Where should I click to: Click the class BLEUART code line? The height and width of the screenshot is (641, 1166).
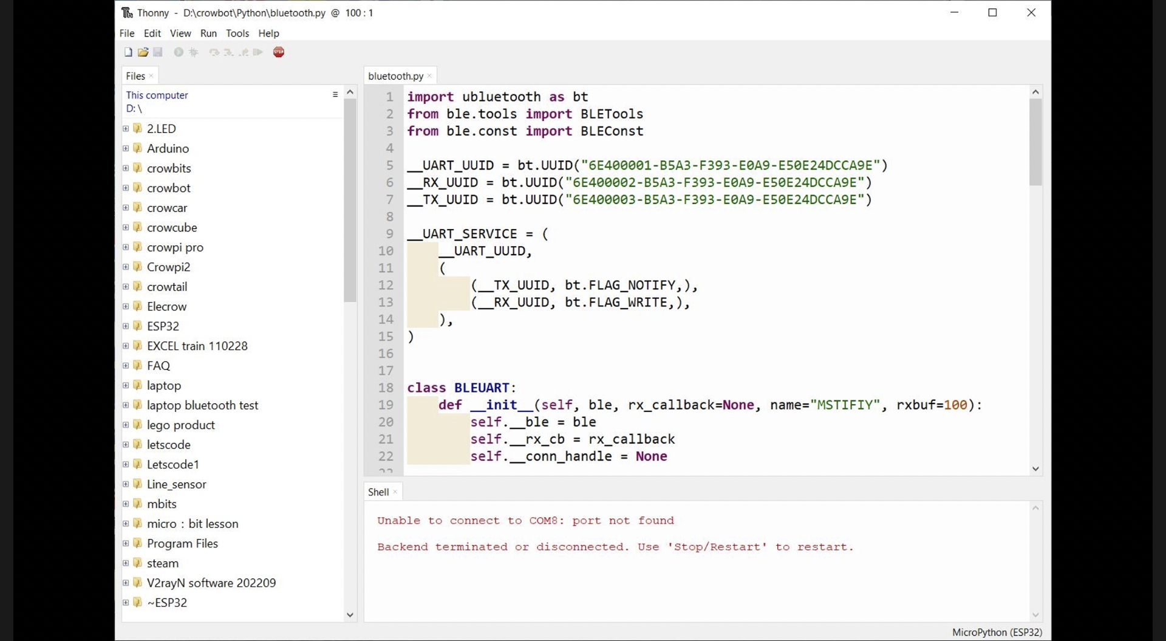462,388
